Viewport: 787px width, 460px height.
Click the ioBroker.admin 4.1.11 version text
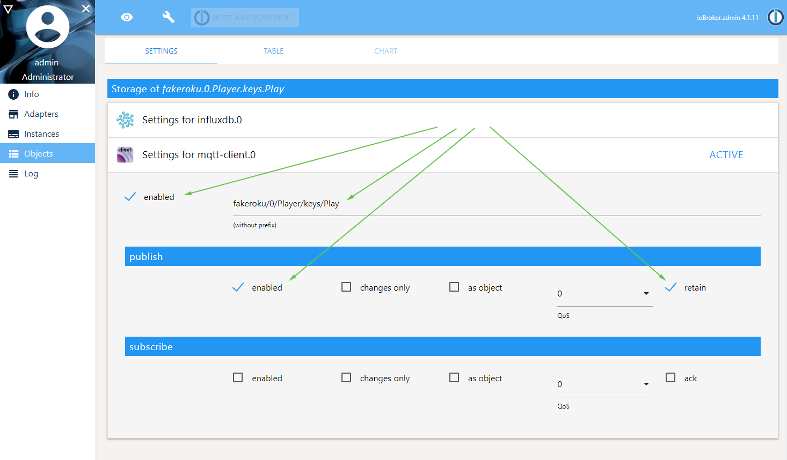[727, 18]
